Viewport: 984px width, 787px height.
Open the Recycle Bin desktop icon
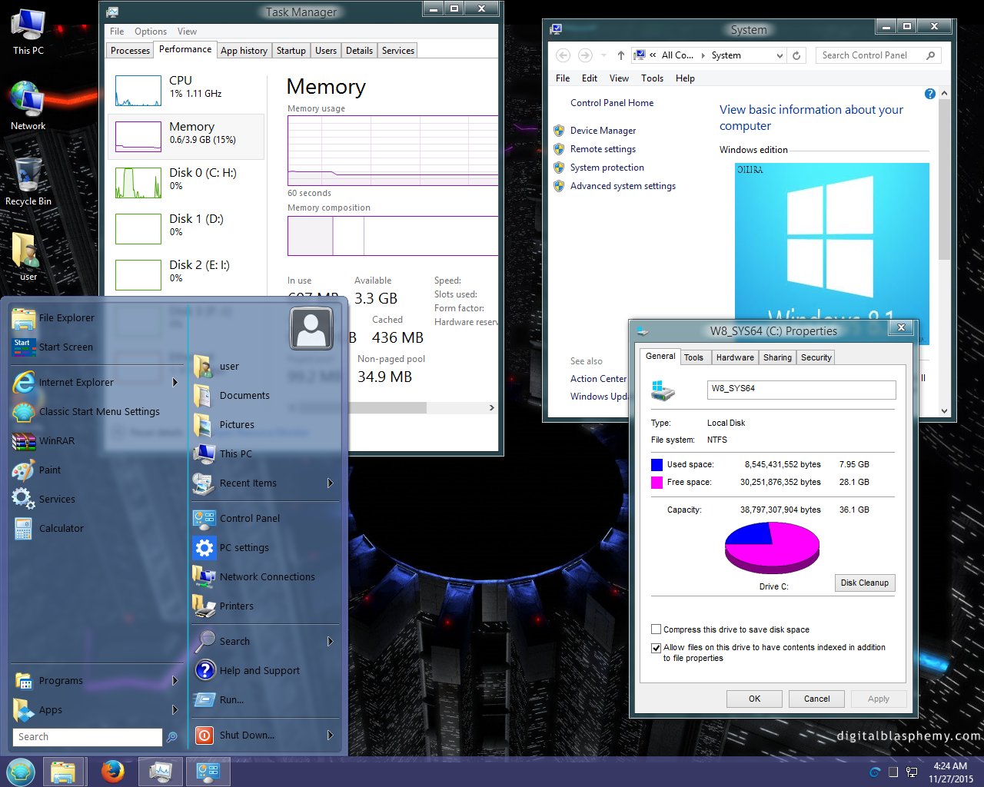tap(28, 181)
